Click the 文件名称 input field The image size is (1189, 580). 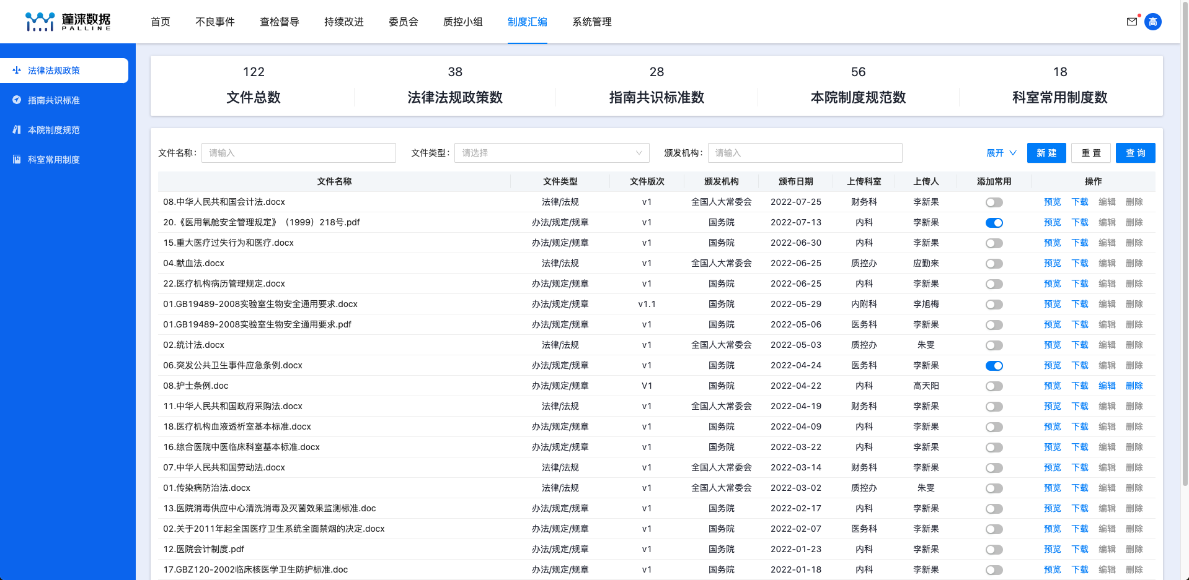point(299,153)
